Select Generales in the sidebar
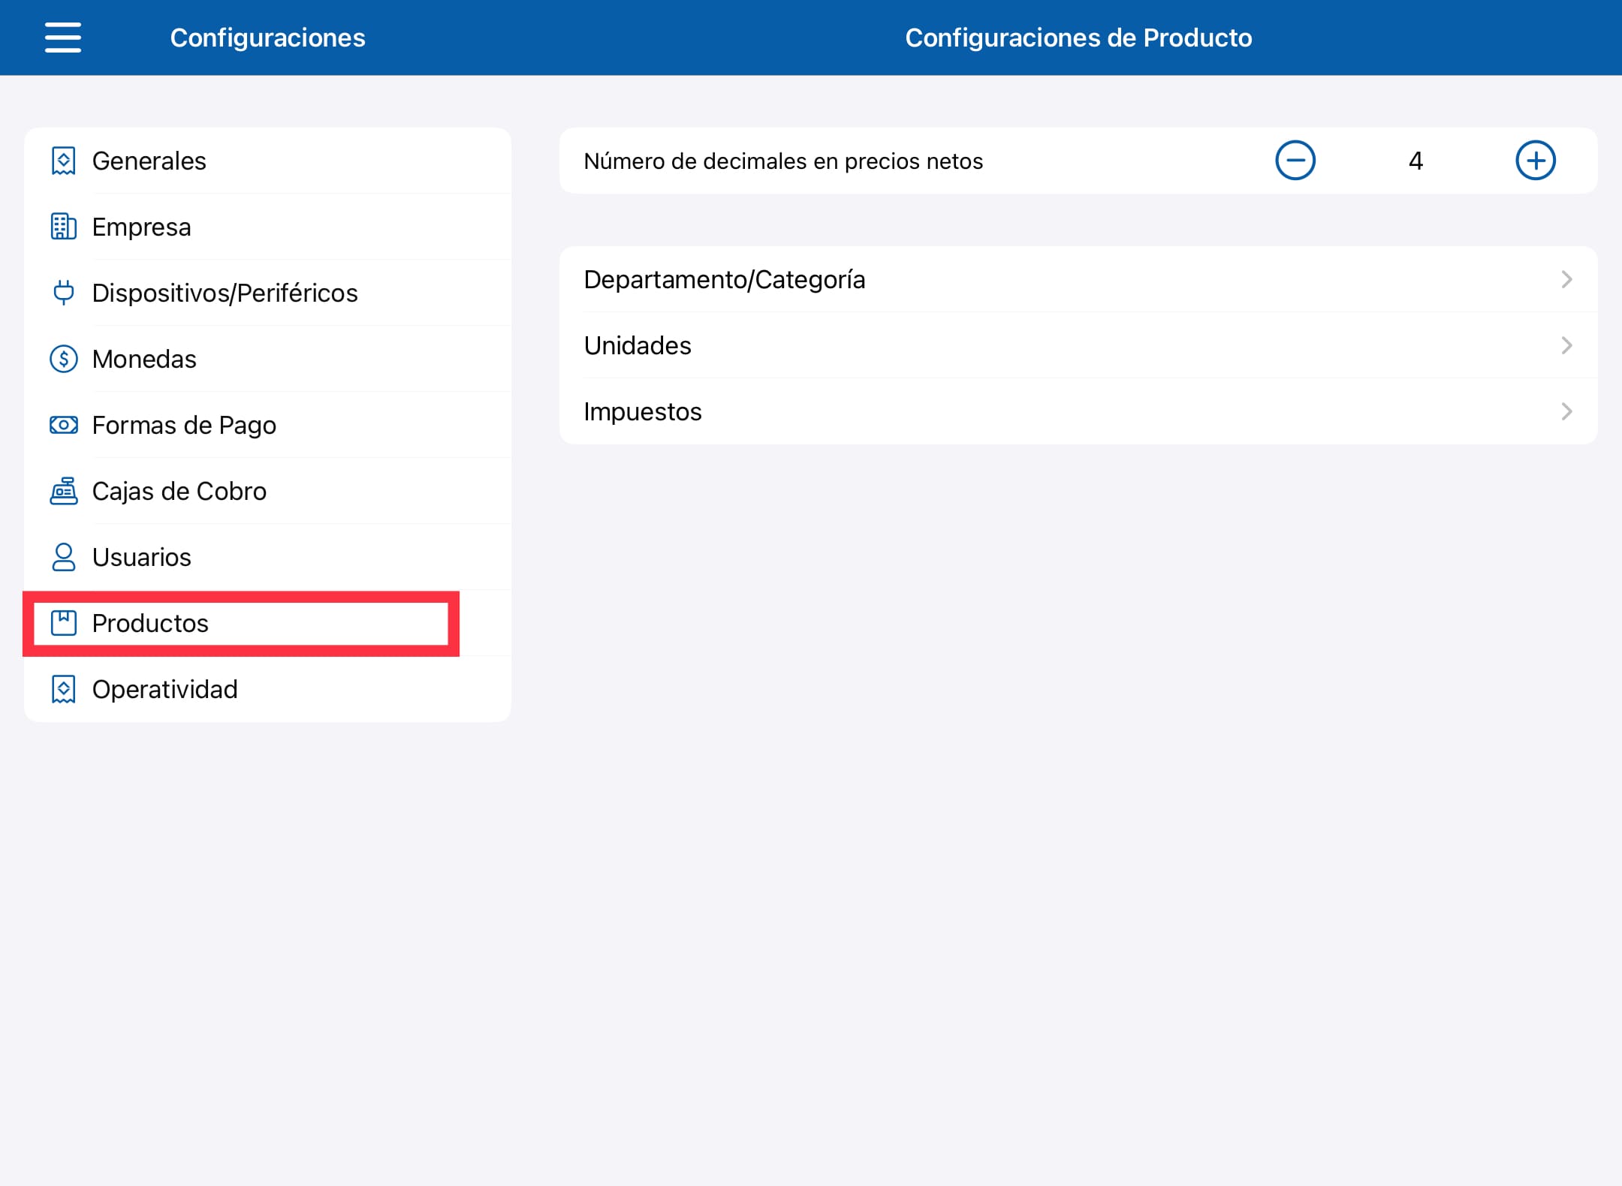 point(267,161)
